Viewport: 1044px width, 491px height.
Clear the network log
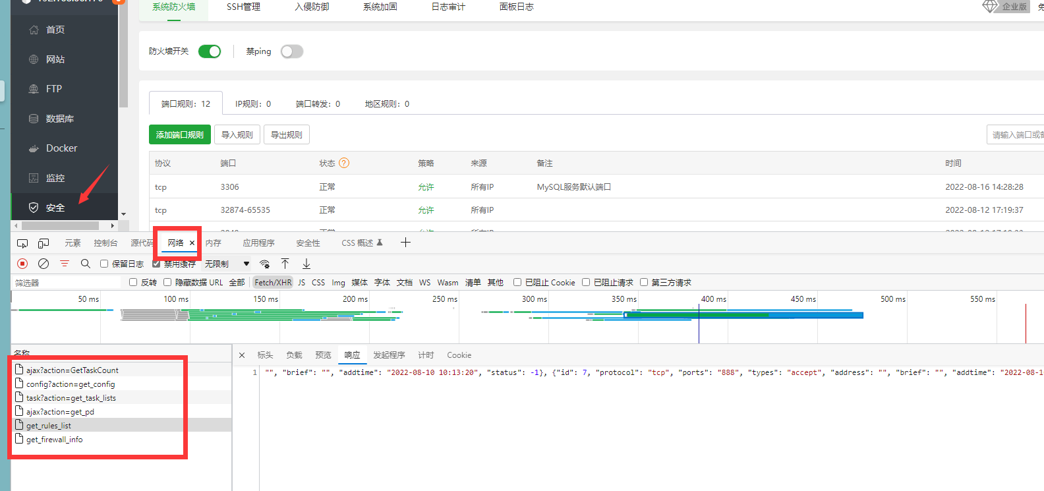(x=43, y=264)
